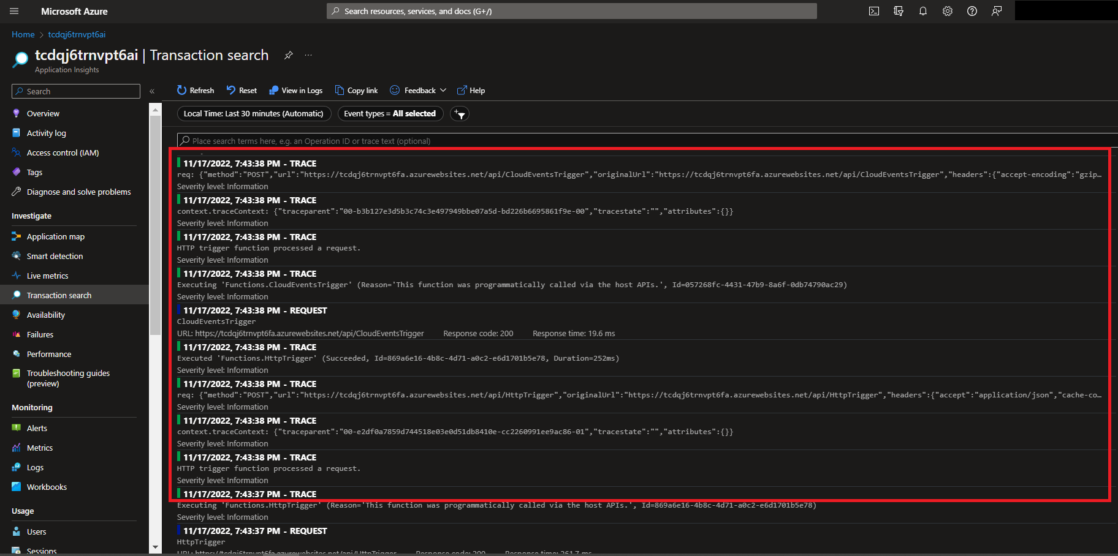Click the tcdqj6trnvpt6ai breadcrumb link

click(77, 34)
